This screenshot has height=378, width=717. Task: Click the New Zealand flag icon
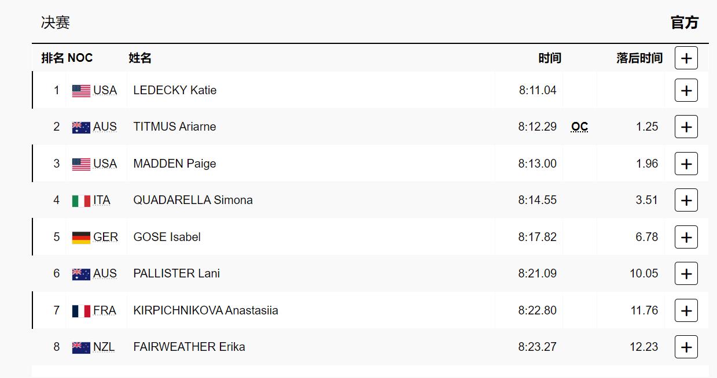coord(81,347)
